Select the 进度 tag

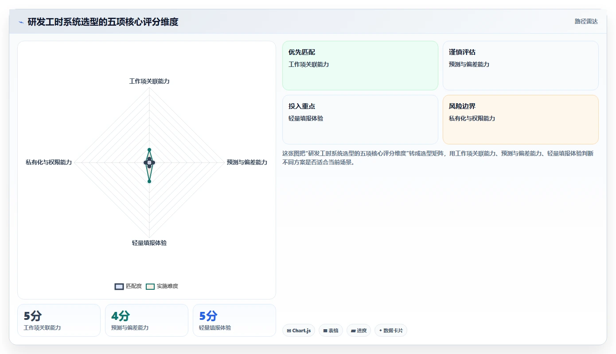coord(359,331)
